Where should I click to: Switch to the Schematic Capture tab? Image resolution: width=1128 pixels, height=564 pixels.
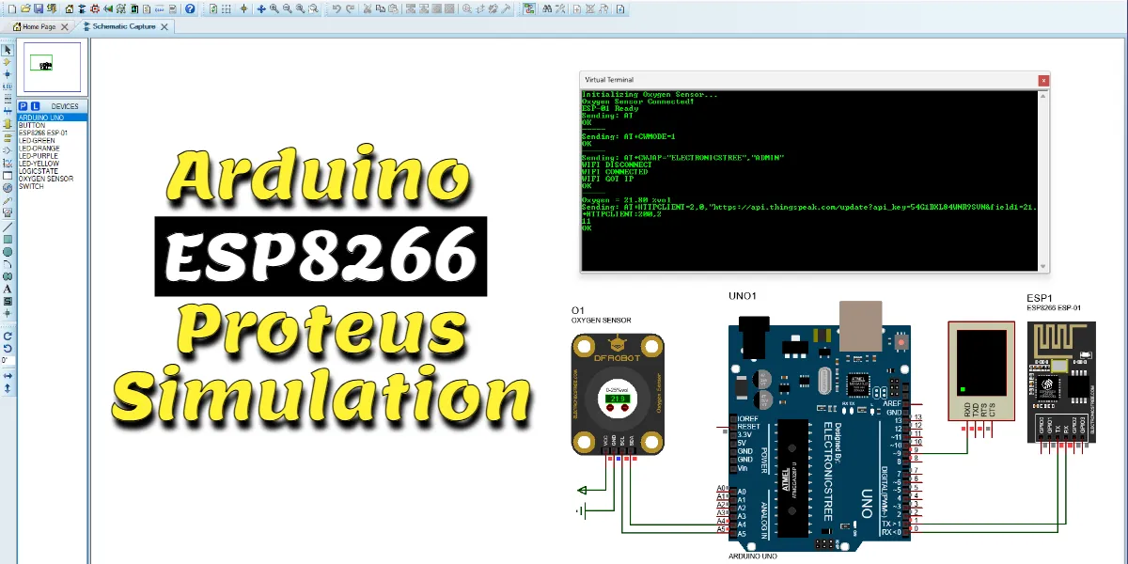tap(125, 26)
